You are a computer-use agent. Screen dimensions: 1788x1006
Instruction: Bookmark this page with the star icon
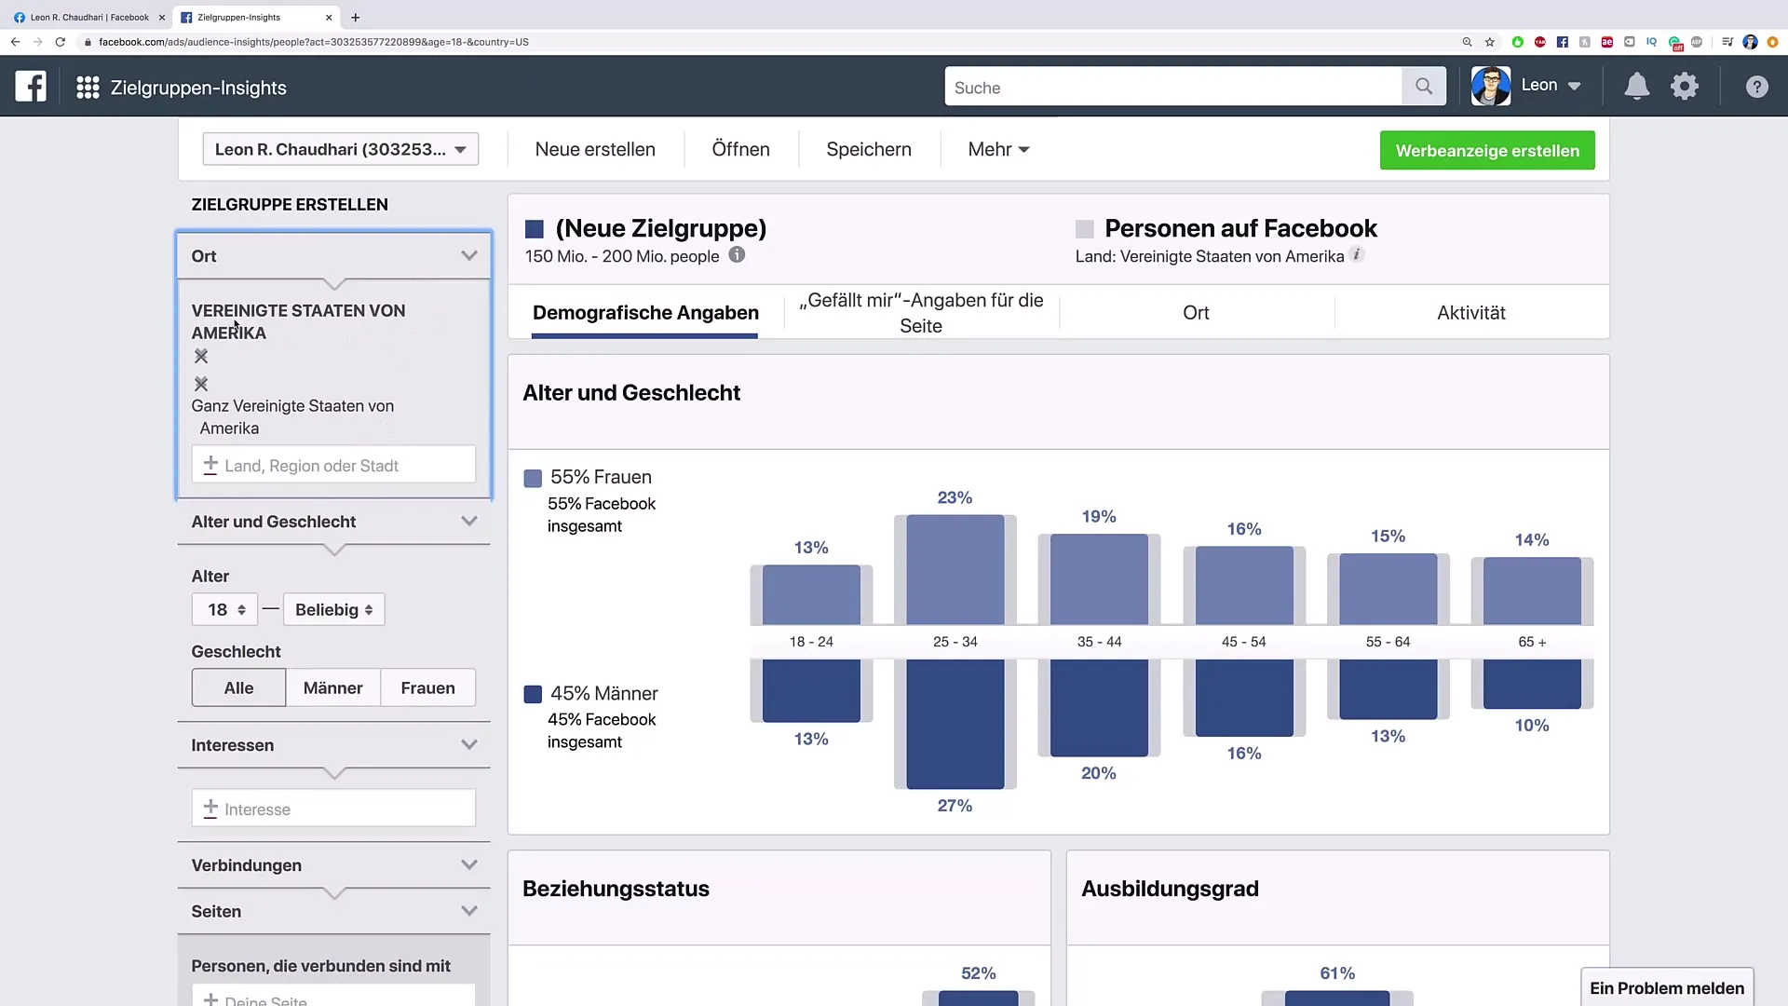pyautogui.click(x=1490, y=42)
